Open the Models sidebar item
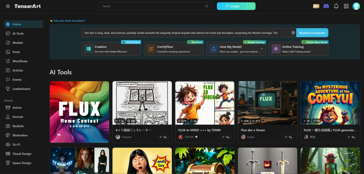Image resolution: width=364 pixels, height=174 pixels. pyautogui.click(x=18, y=43)
